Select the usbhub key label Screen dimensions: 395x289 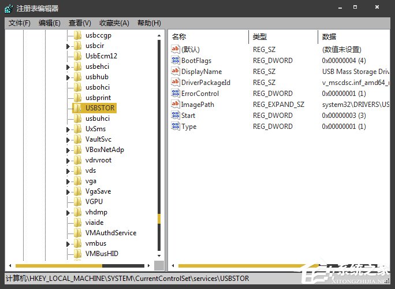[x=97, y=77]
